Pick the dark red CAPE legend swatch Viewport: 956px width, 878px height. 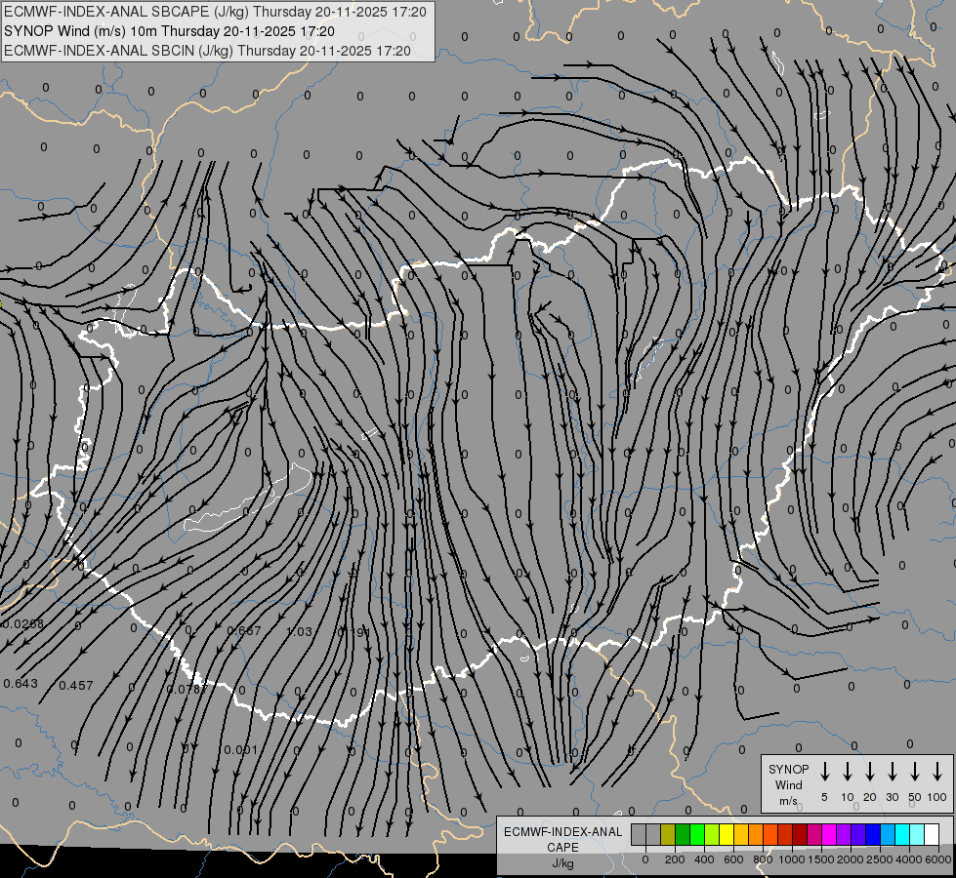(800, 835)
